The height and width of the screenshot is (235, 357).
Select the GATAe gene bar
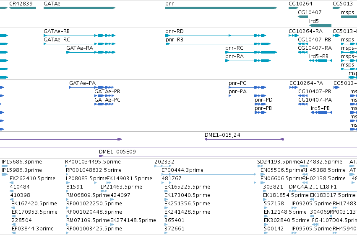tap(79, 8)
